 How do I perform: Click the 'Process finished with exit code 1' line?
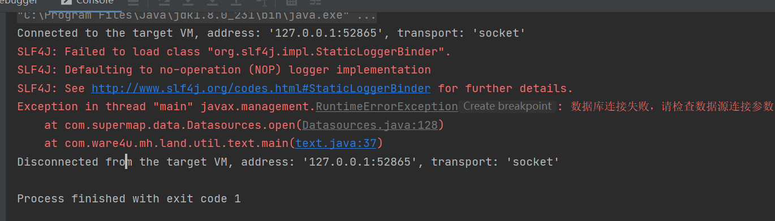click(129, 199)
